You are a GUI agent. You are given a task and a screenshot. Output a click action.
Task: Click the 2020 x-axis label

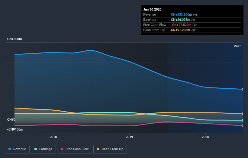coord(205,137)
